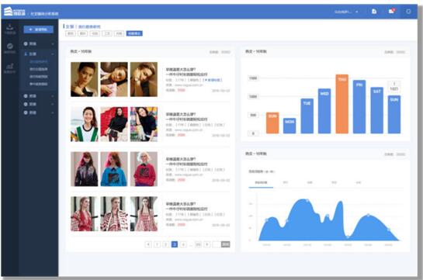423x280 pixels.
Task: Go to page 4 in pagination
Action: tap(183, 244)
